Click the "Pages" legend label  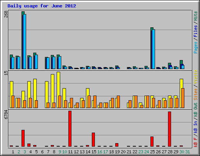(x=195, y=48)
